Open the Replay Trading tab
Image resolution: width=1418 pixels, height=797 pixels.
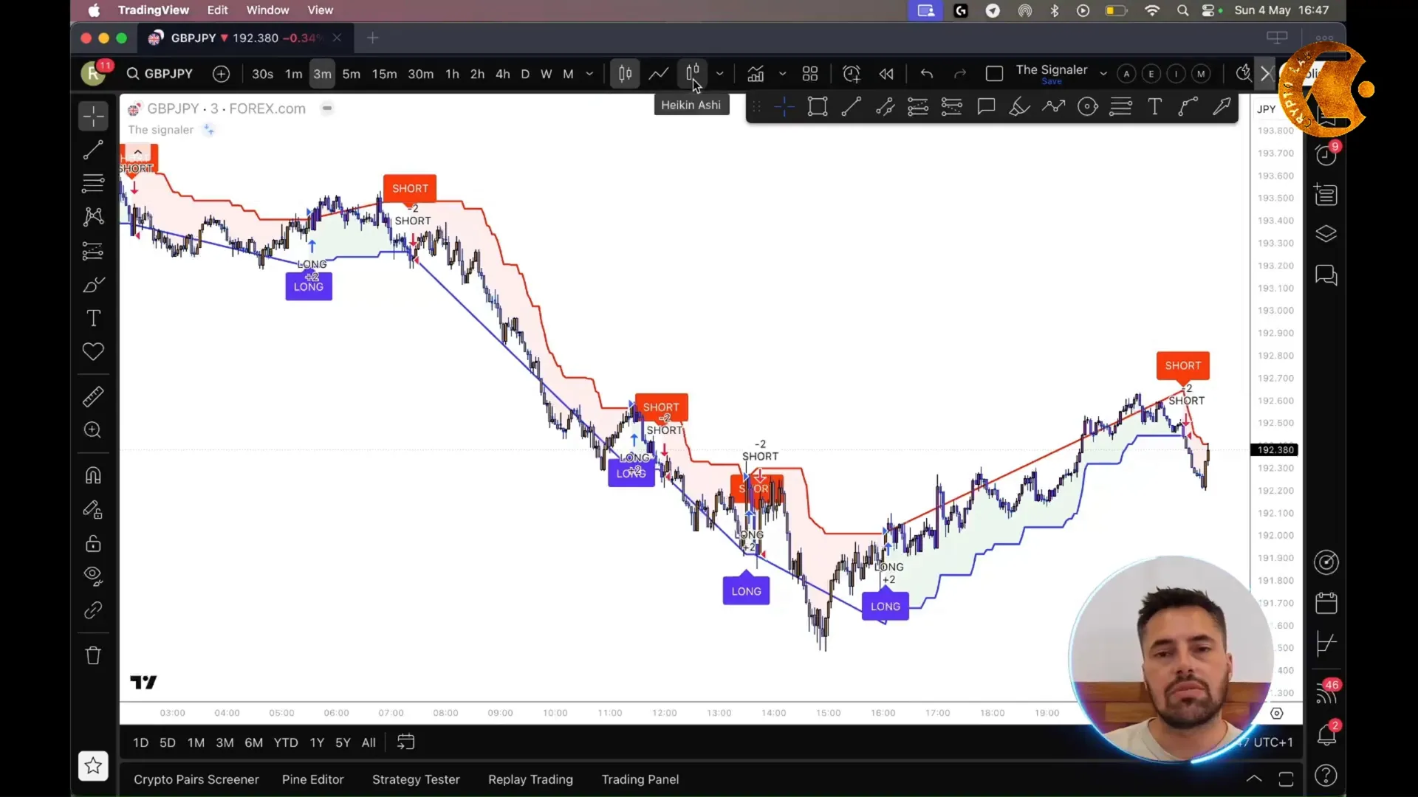coord(530,779)
